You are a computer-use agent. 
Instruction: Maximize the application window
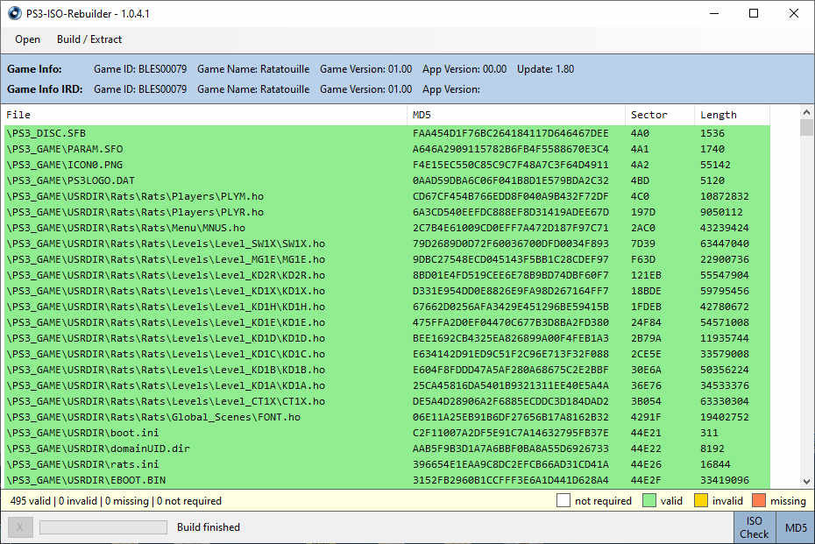754,13
